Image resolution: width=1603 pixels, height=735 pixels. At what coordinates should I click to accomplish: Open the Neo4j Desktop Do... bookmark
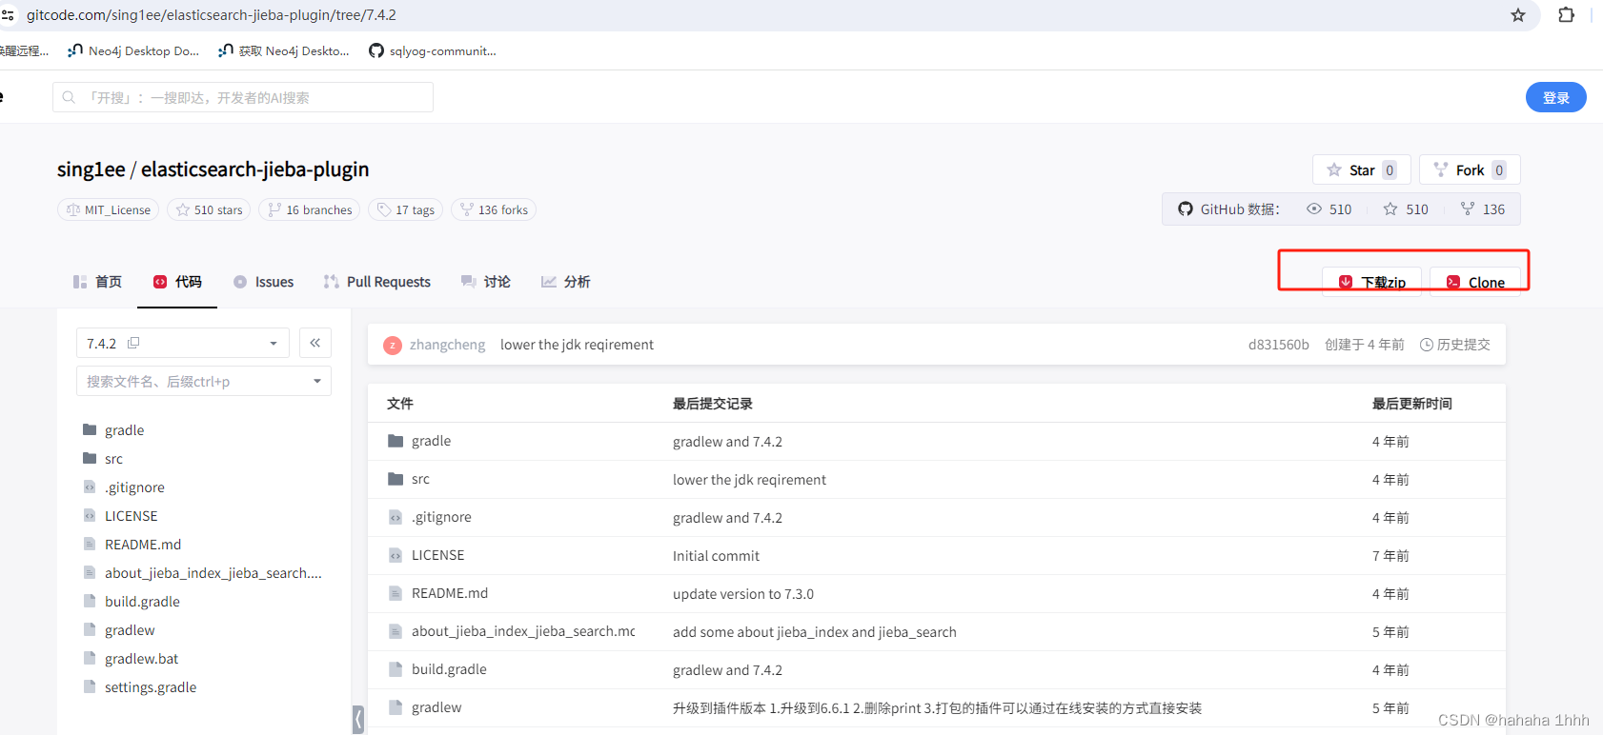click(133, 50)
